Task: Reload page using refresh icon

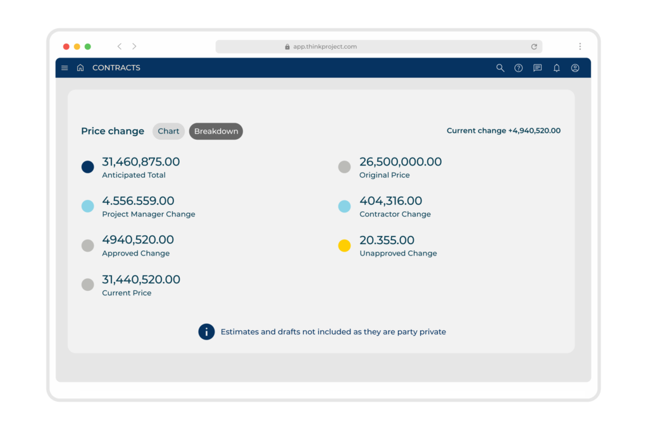Action: coord(534,47)
